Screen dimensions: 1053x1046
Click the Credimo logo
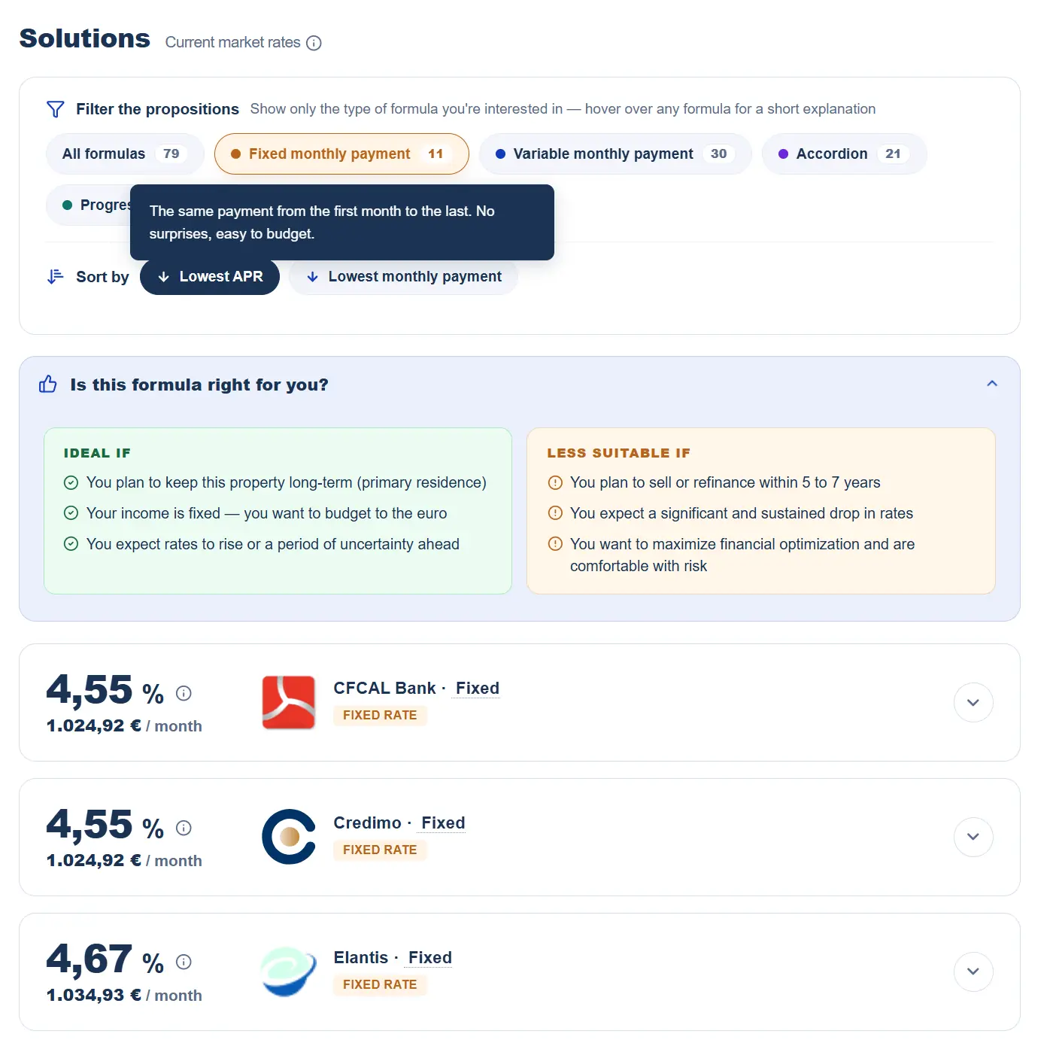(x=288, y=837)
